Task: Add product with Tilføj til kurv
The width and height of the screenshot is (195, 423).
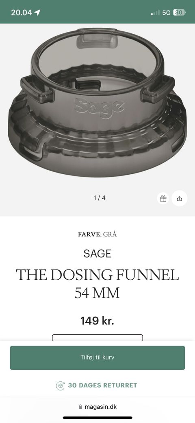Action: (x=97, y=357)
